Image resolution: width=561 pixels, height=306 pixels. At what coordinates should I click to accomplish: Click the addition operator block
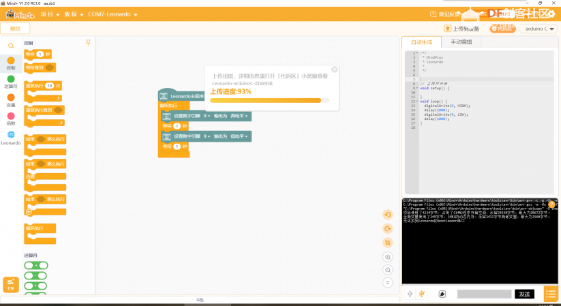tap(35, 265)
